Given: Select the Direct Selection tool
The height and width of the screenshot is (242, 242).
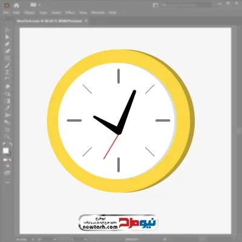Looking at the screenshot, I should [7, 37].
